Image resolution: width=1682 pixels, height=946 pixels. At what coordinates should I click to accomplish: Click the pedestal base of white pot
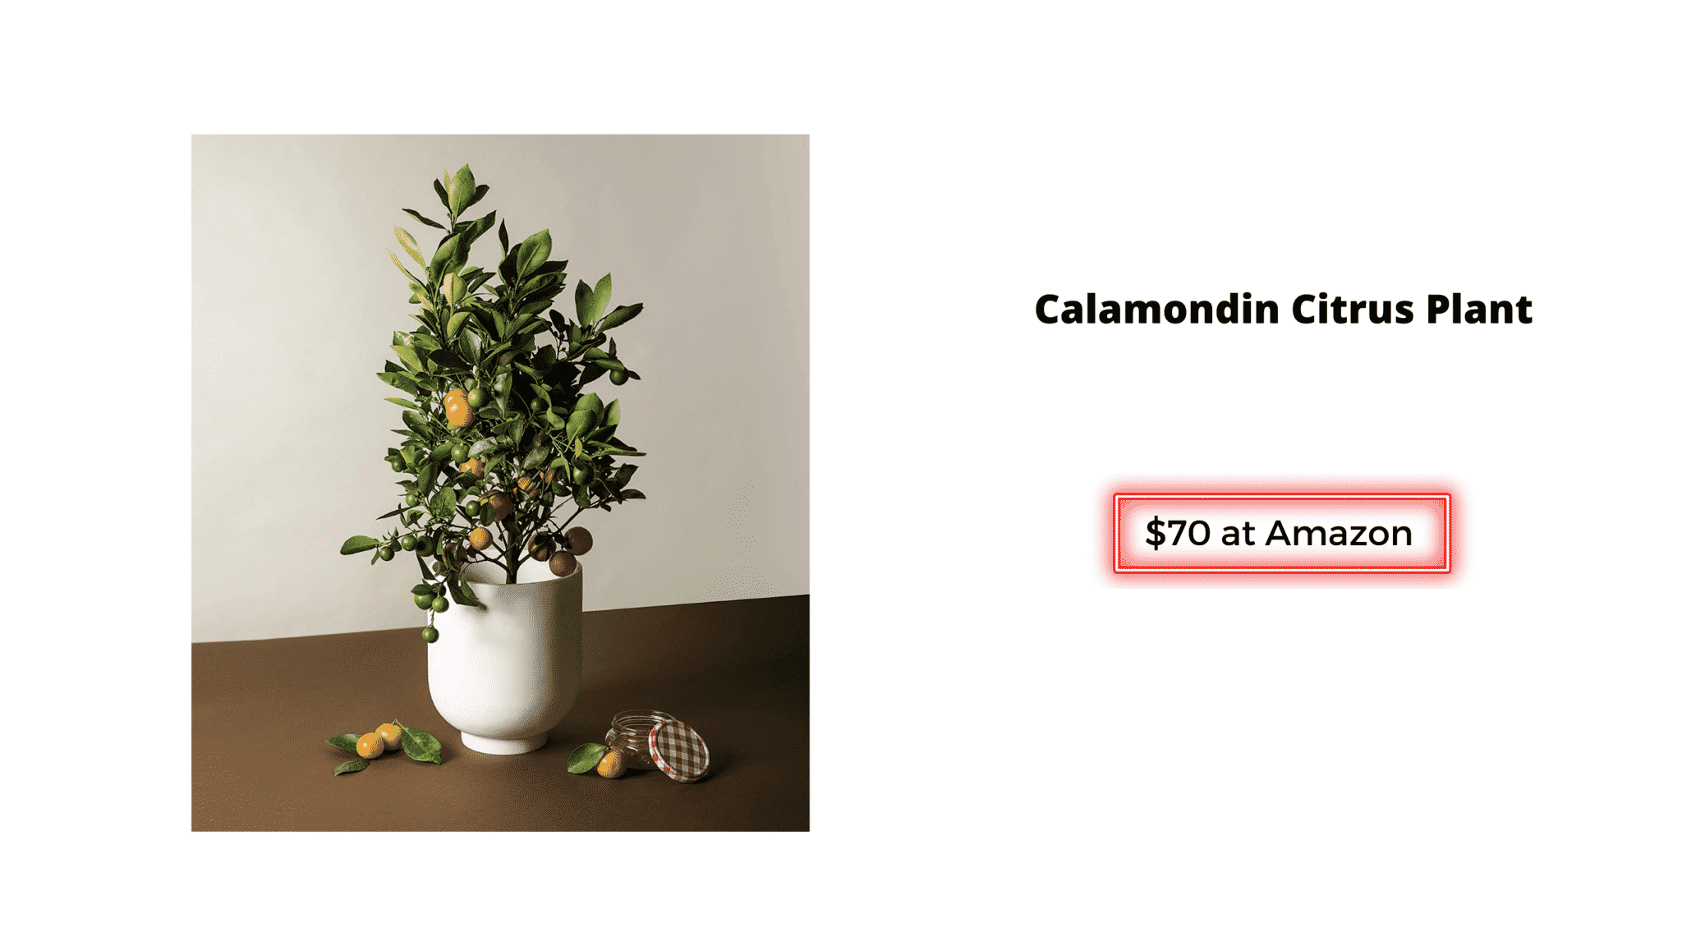tap(504, 743)
